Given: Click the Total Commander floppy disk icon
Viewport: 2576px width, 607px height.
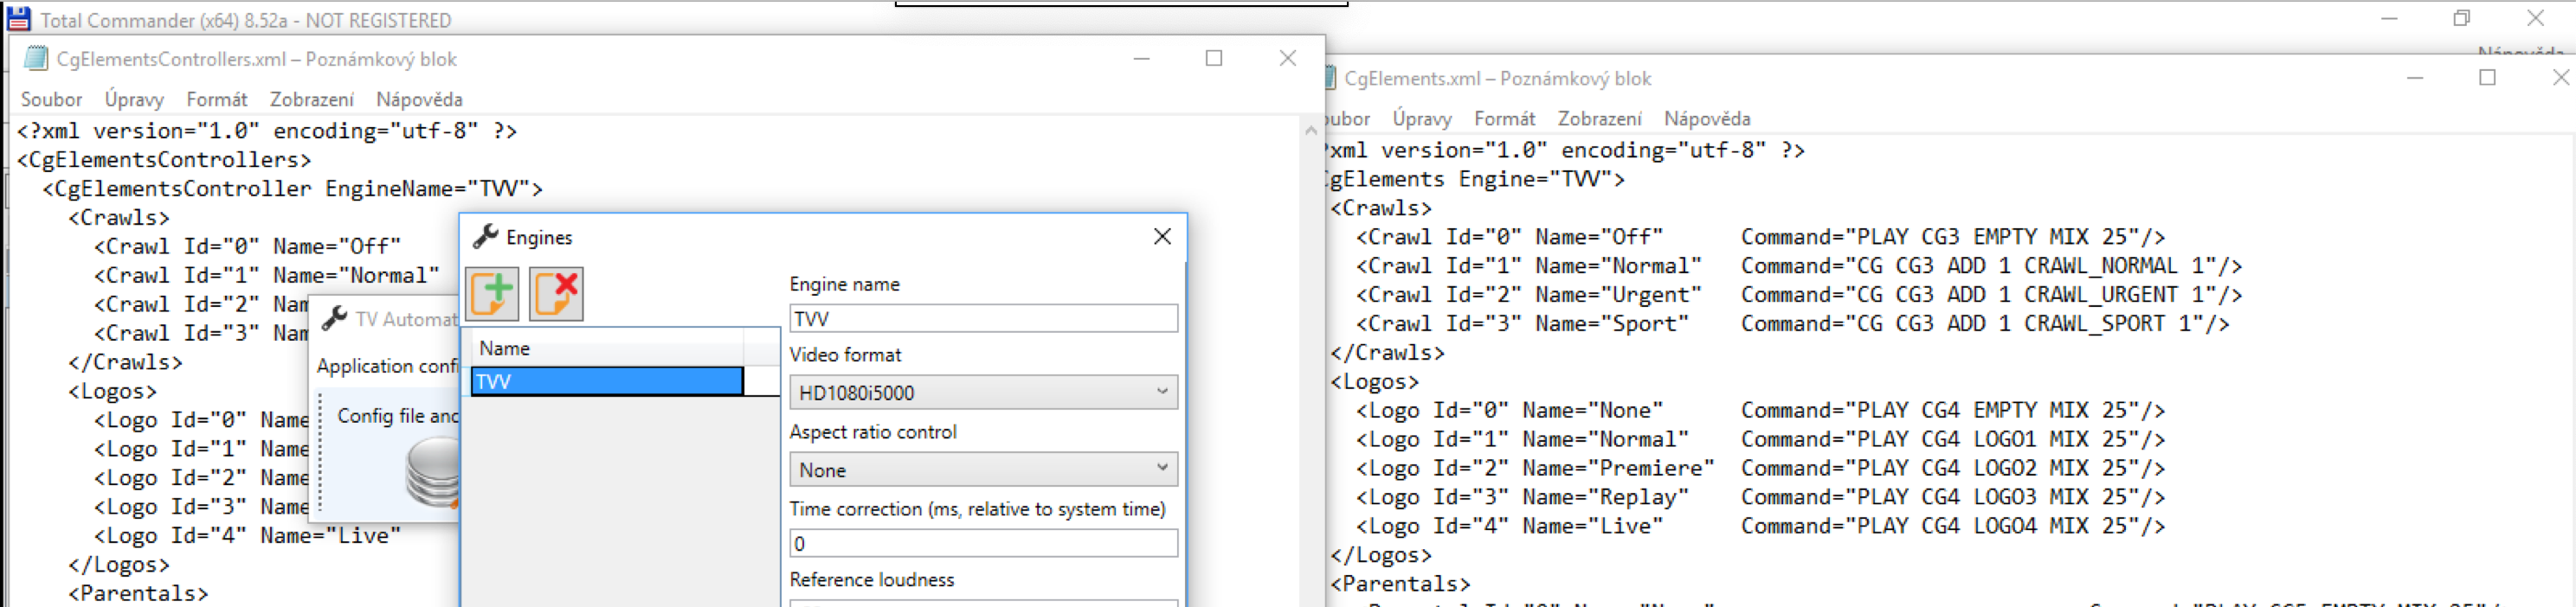Looking at the screenshot, I should click(x=19, y=19).
